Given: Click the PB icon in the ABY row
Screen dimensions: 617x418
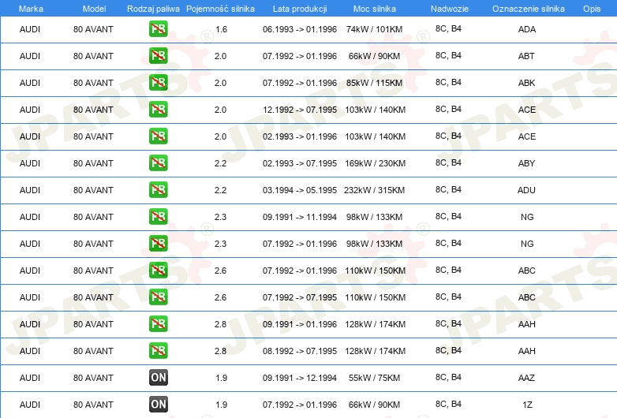Looking at the screenshot, I should pos(158,163).
